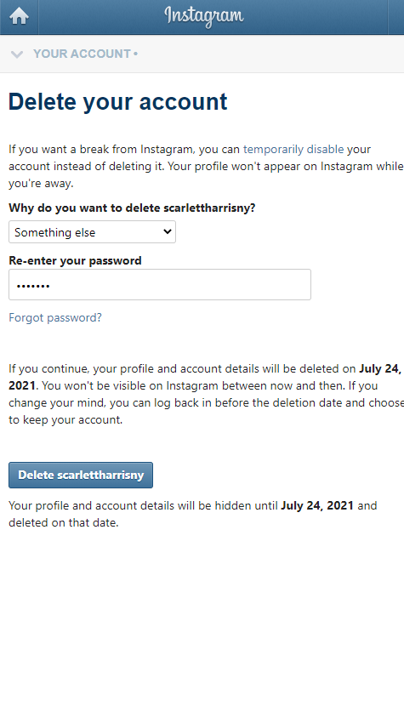Click the Re-enter your password label
This screenshot has height=712, width=404.
(x=76, y=260)
